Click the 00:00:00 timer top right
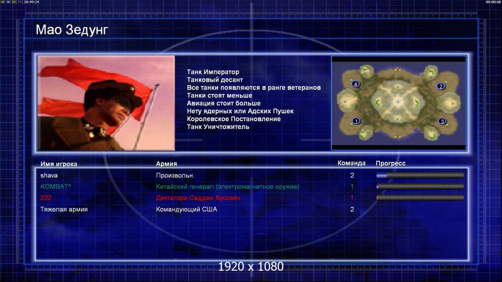 point(494,2)
